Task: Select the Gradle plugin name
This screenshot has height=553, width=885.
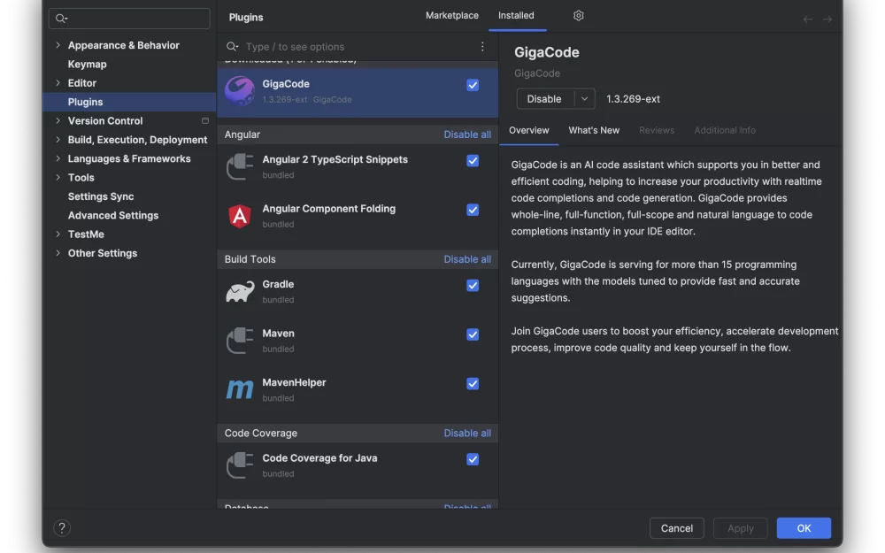Action: [x=278, y=284]
